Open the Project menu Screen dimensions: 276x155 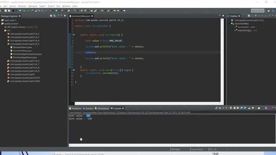(x=51, y=6)
